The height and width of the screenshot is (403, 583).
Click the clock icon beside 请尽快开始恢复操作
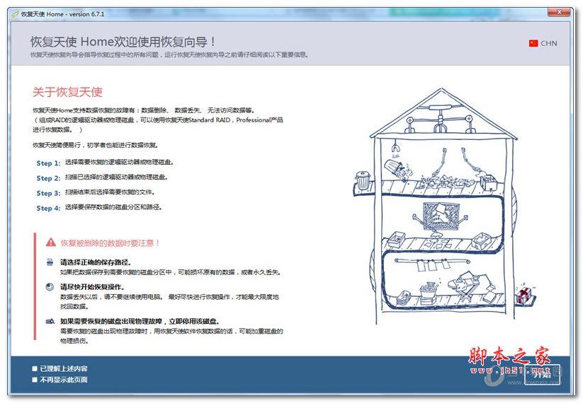click(x=50, y=286)
